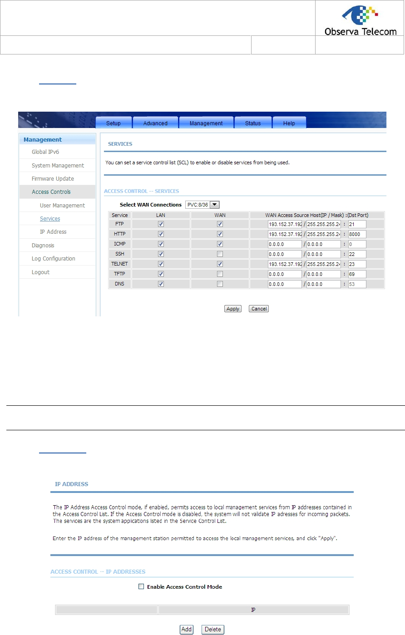Click HTTP source host IP field

coord(285,234)
